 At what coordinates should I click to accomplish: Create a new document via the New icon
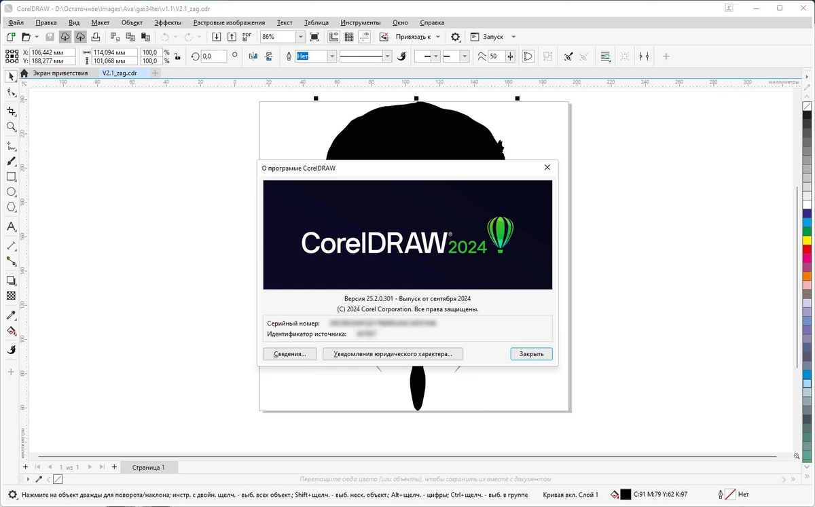(11, 37)
